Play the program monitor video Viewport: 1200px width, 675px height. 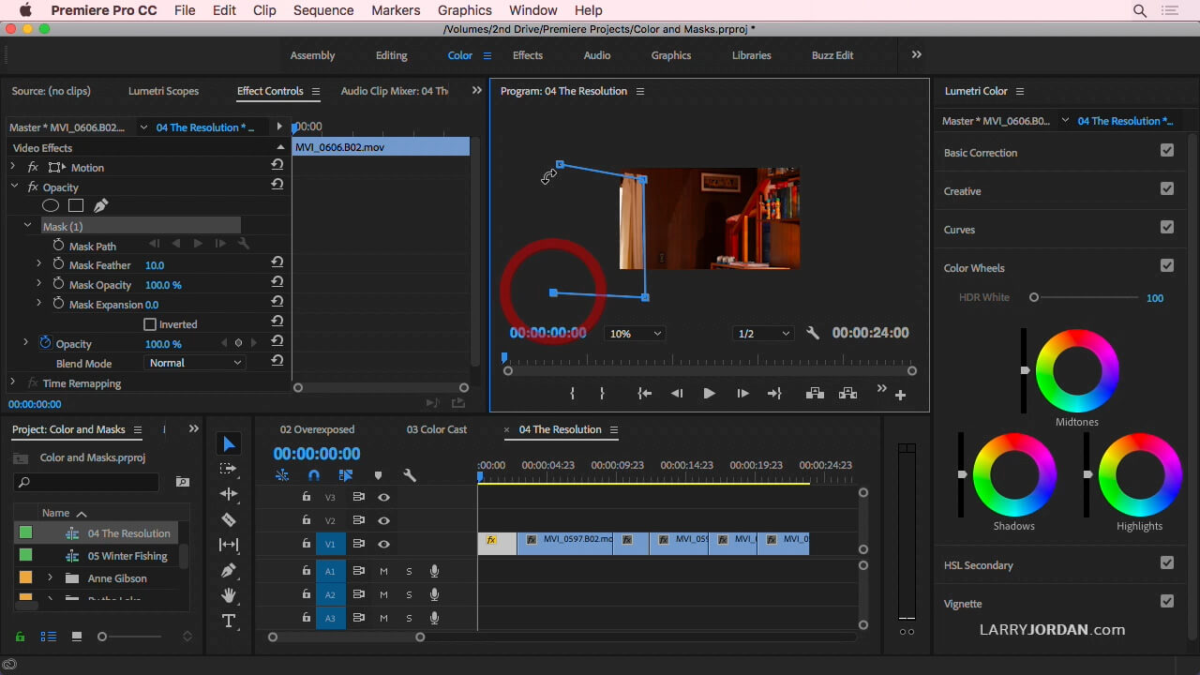coord(709,394)
